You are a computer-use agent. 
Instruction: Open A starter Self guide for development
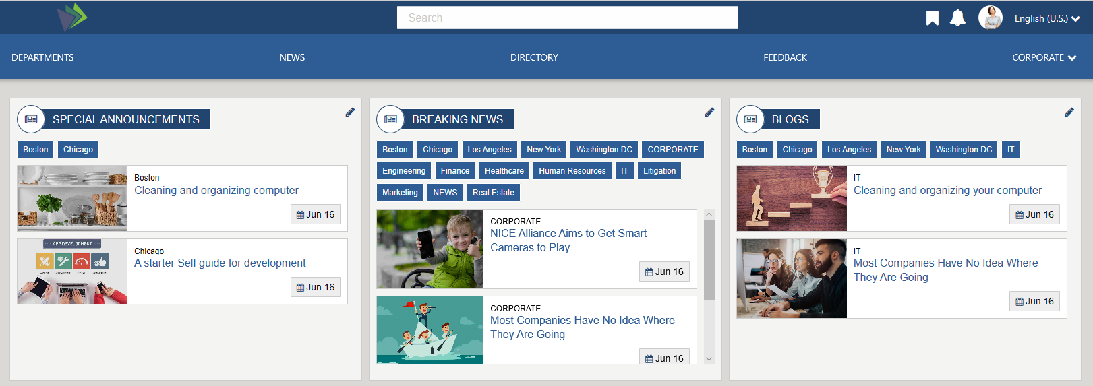tap(220, 263)
